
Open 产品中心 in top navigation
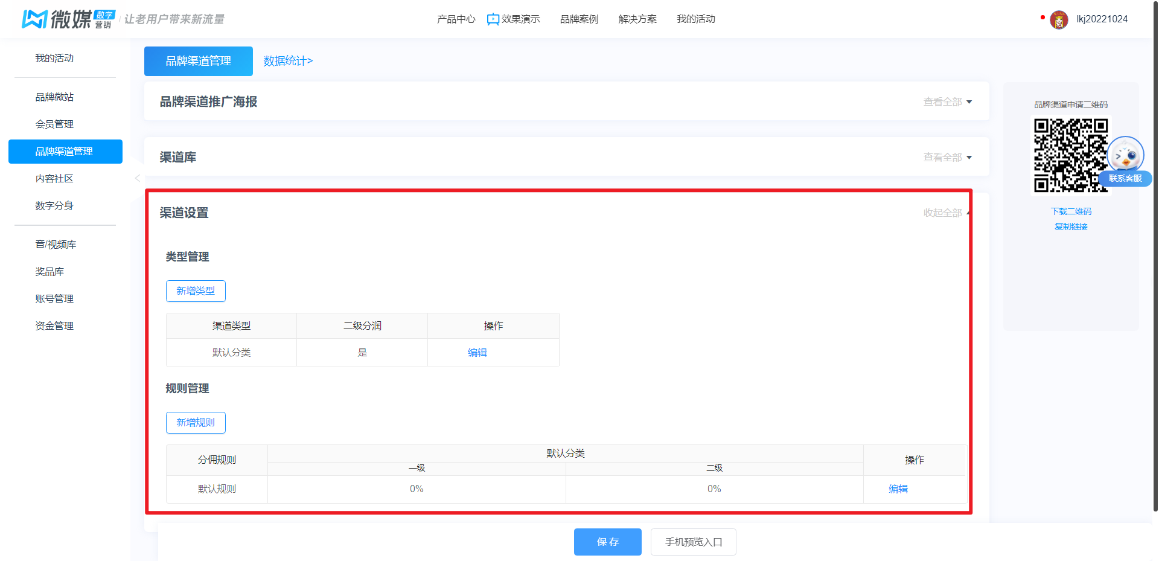pyautogui.click(x=456, y=19)
